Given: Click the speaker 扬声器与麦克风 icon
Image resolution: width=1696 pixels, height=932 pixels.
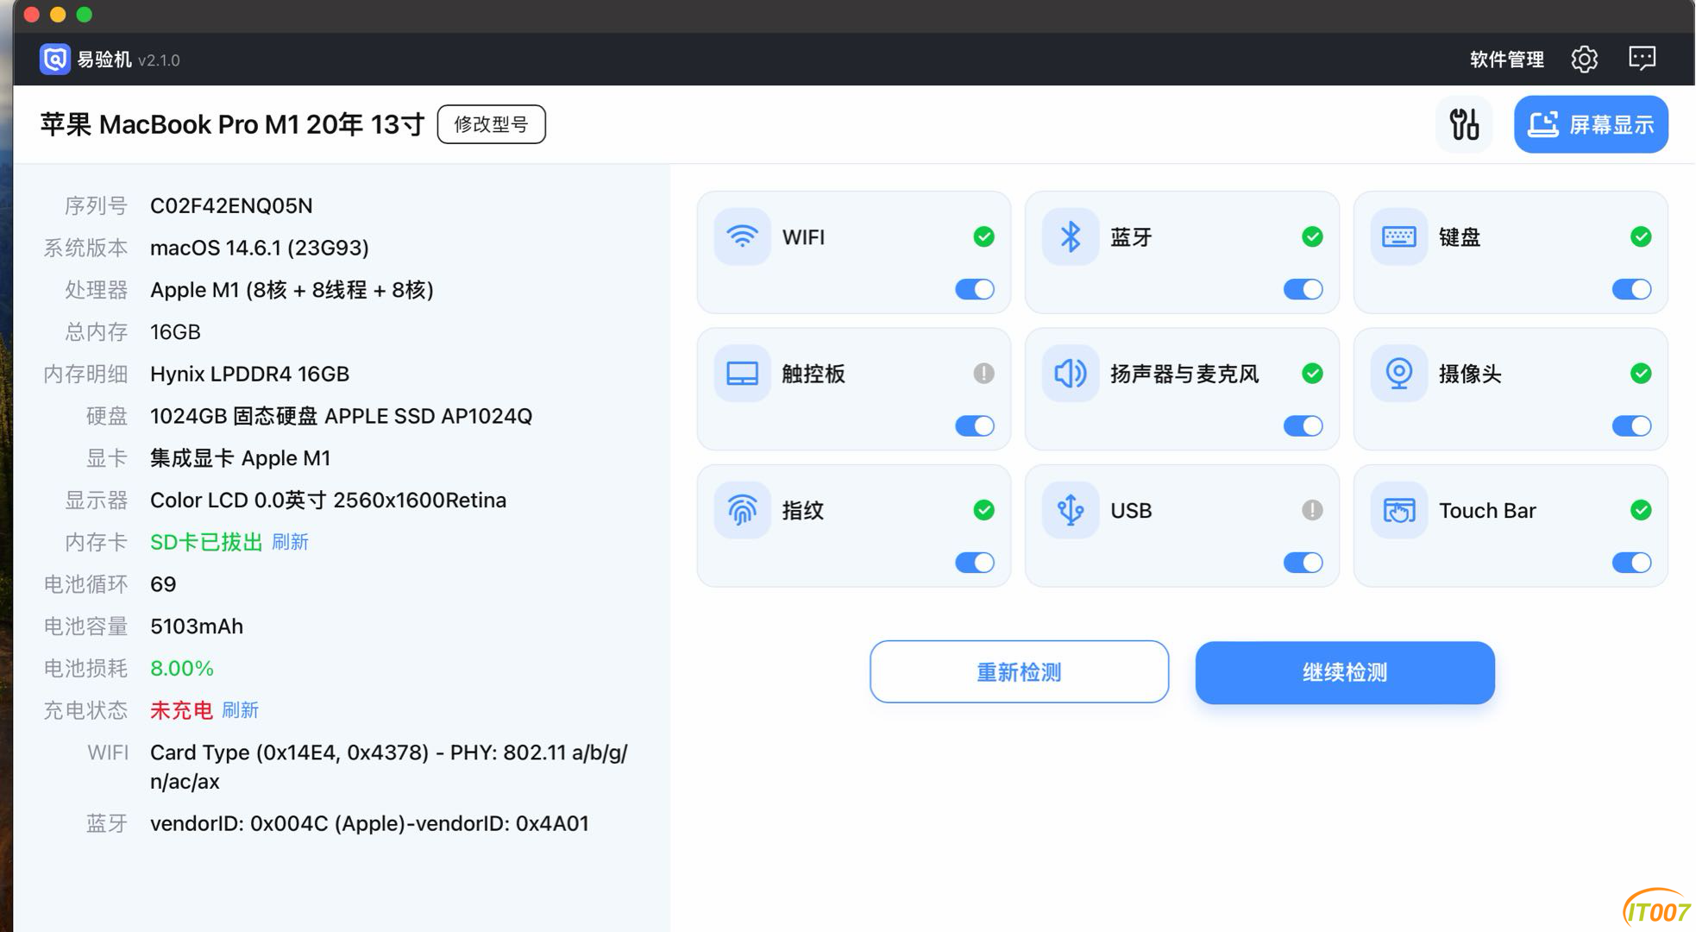Looking at the screenshot, I should tap(1071, 374).
